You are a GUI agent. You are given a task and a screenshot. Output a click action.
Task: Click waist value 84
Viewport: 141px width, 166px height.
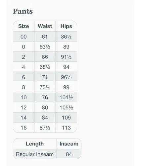click(x=45, y=118)
